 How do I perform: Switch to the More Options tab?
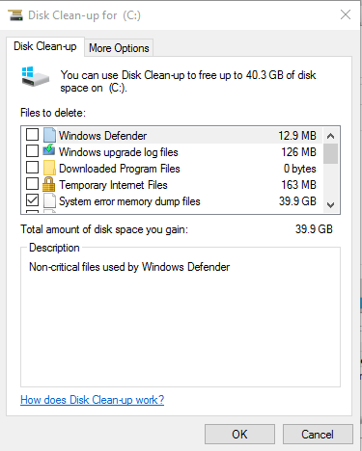(119, 48)
